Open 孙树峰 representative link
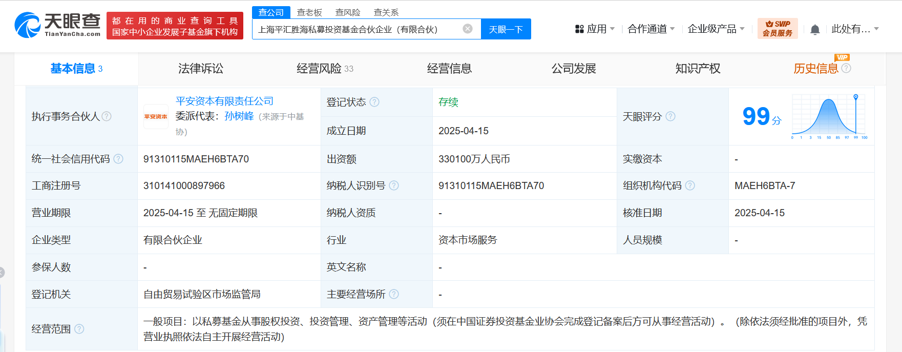902x352 pixels. click(x=239, y=116)
